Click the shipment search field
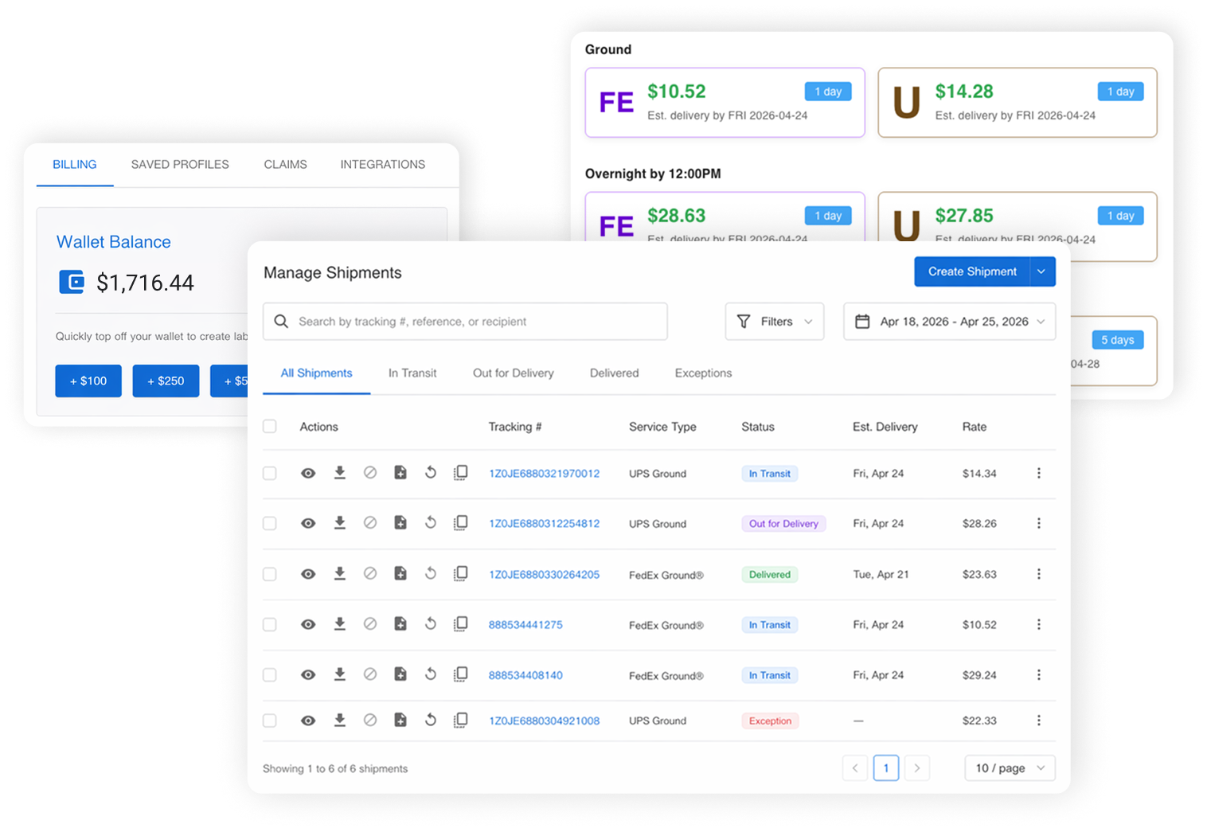 coord(465,322)
